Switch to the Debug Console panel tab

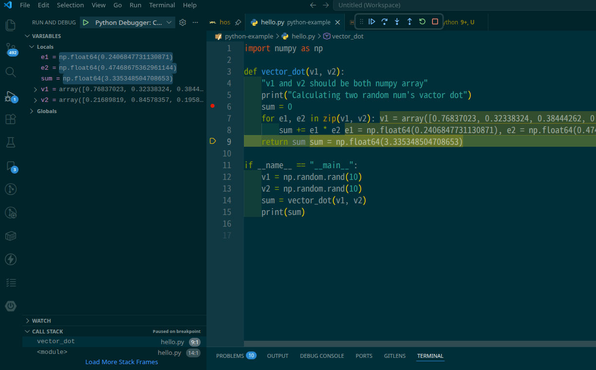coord(321,356)
